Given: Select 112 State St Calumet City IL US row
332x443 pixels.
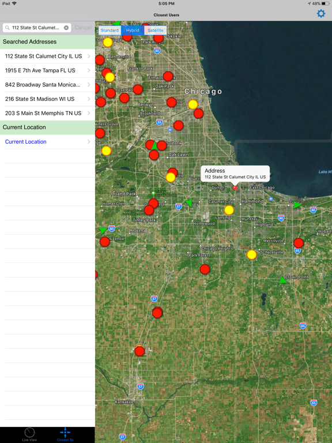Looking at the screenshot, I should pos(47,56).
